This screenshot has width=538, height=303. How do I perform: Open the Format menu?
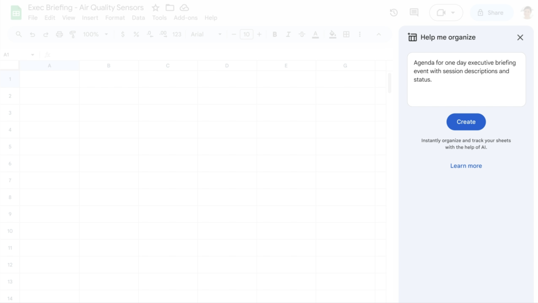pyautogui.click(x=115, y=17)
